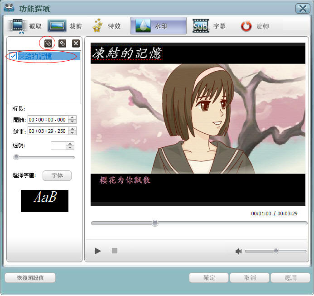The width and height of the screenshot is (314, 296).
Task: Select the 旋轉 rotate tab
Action: pyautogui.click(x=255, y=26)
